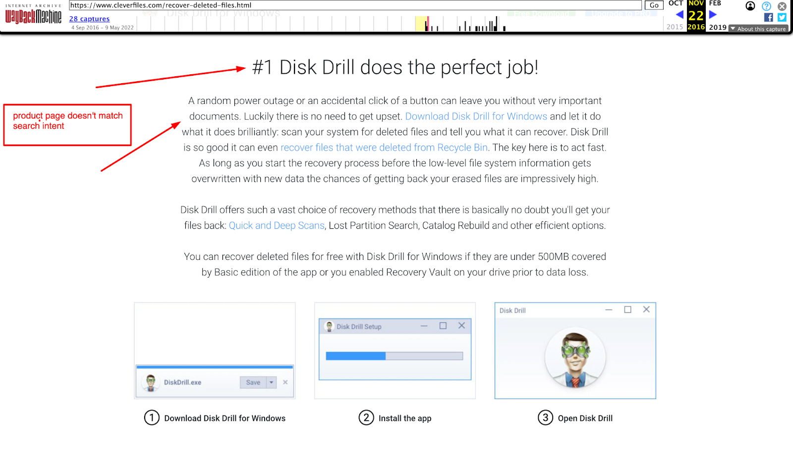Select the OCT month capture

point(676,3)
